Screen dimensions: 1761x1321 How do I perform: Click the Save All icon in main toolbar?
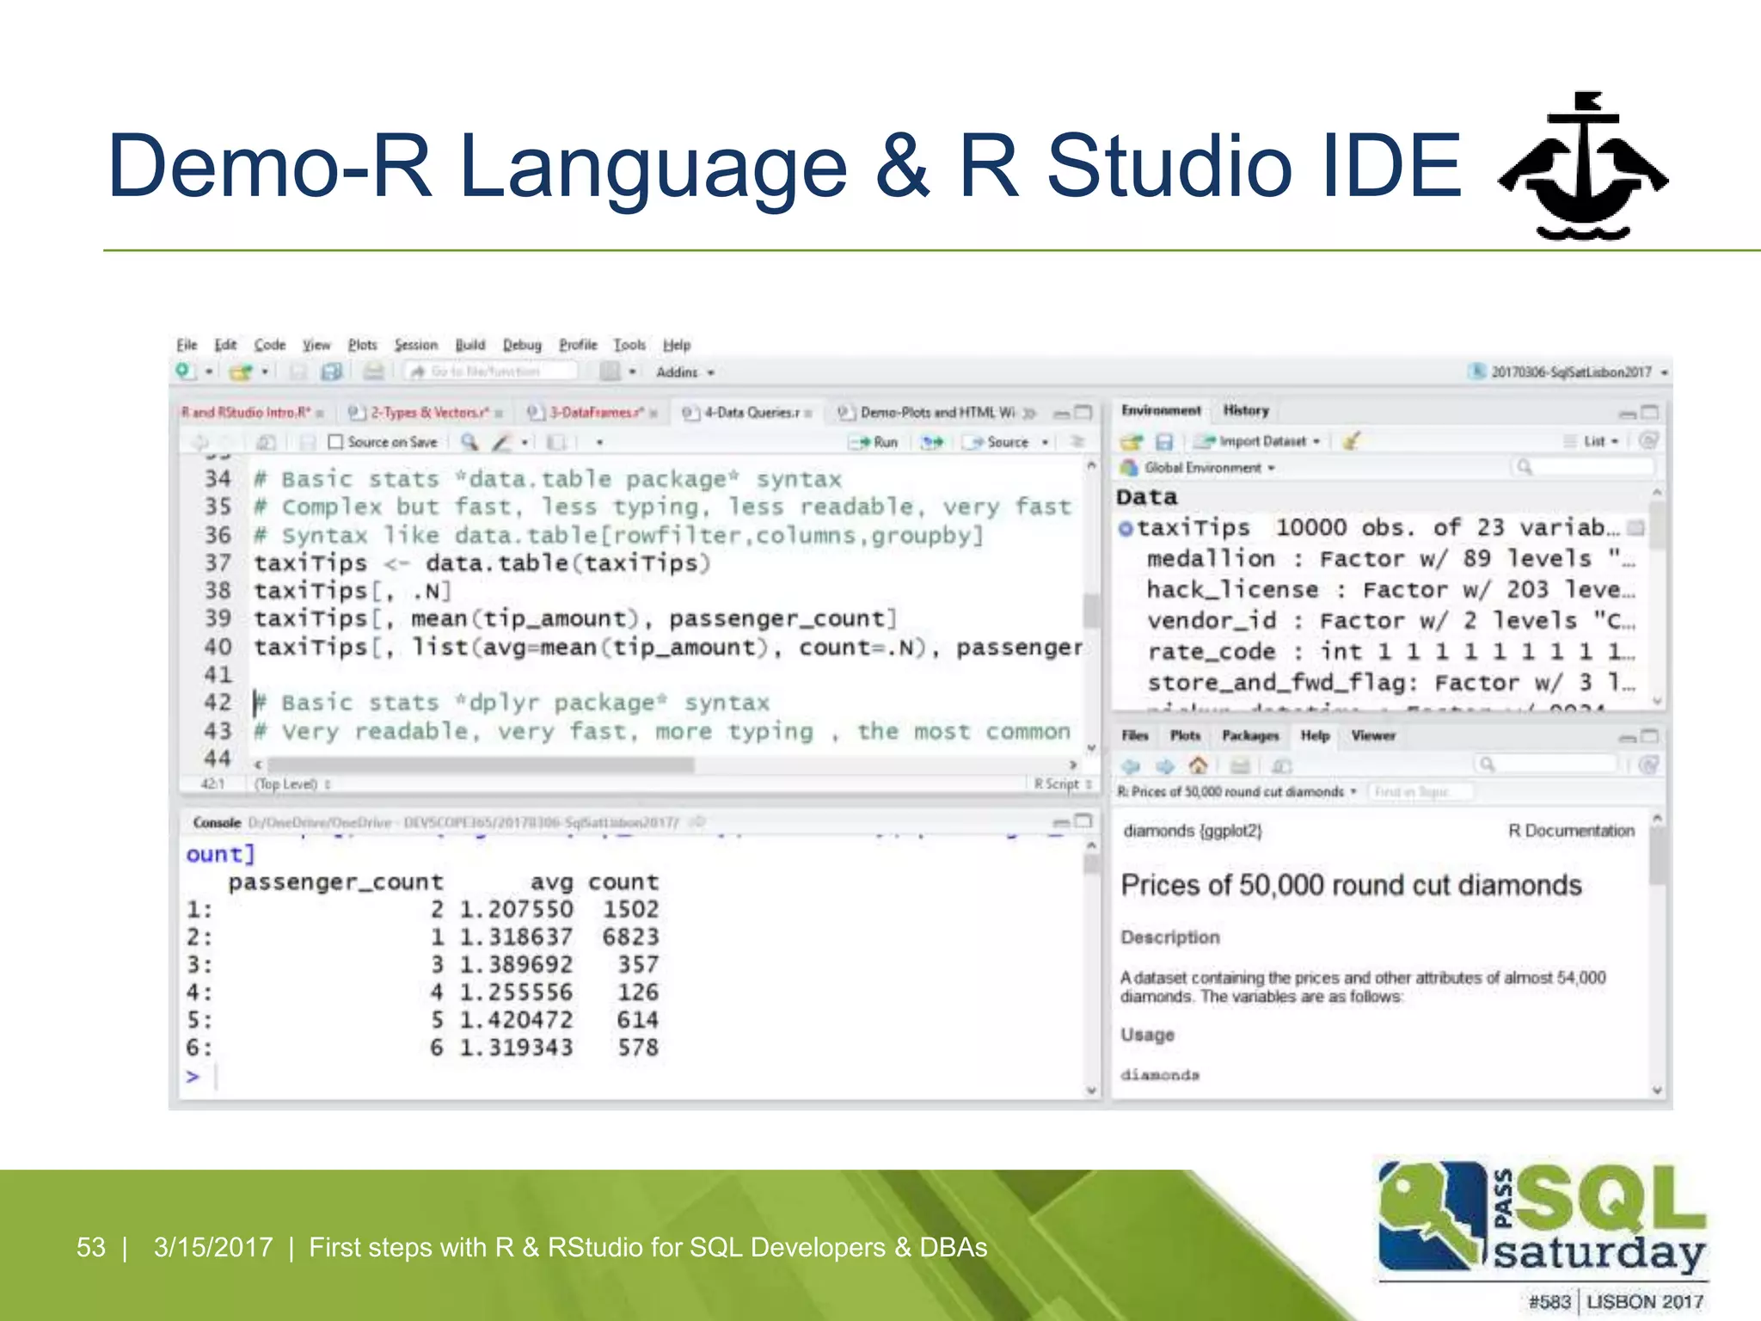point(331,372)
